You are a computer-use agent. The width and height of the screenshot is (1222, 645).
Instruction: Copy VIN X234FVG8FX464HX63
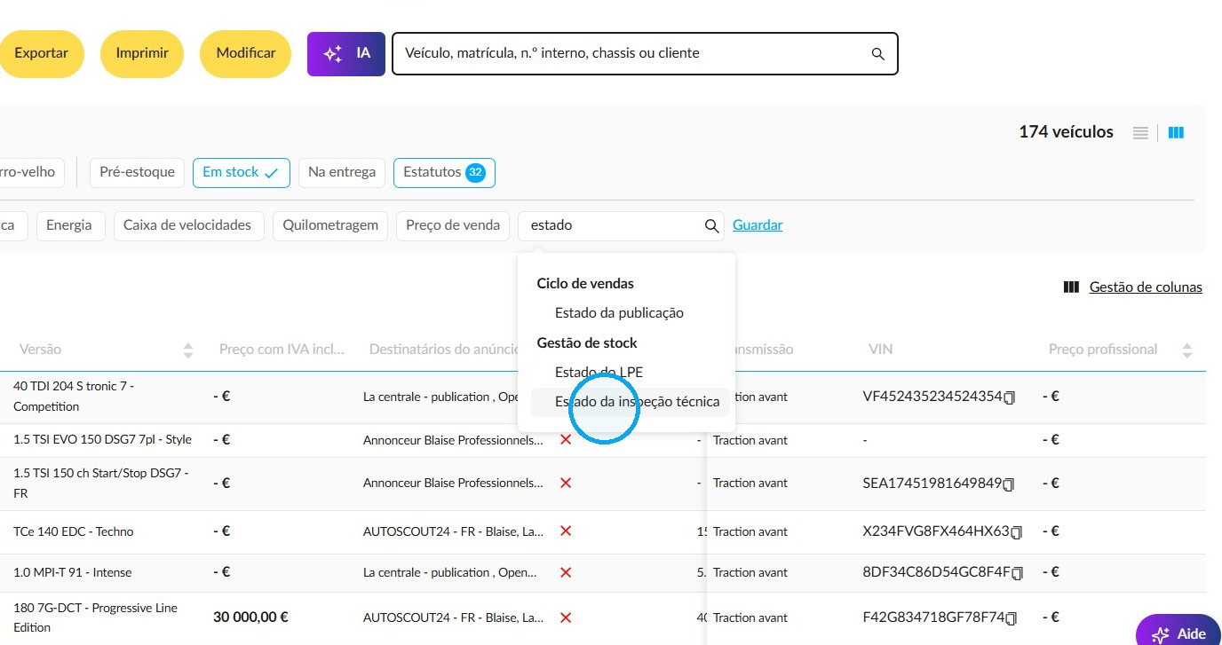click(x=1017, y=532)
